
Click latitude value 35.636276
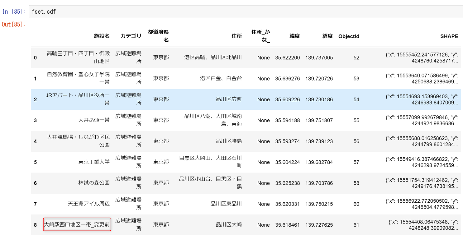287,79
